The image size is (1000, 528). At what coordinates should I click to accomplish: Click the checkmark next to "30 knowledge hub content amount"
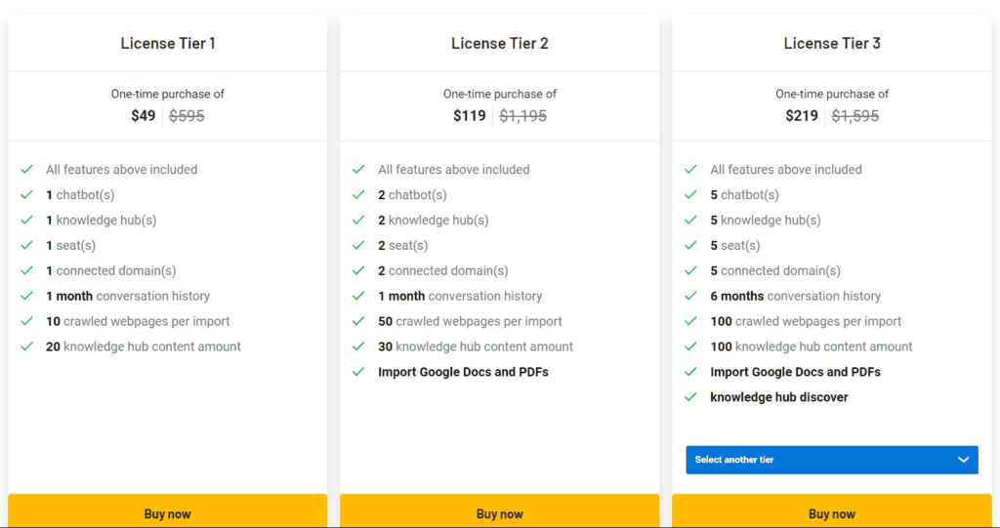tap(358, 347)
